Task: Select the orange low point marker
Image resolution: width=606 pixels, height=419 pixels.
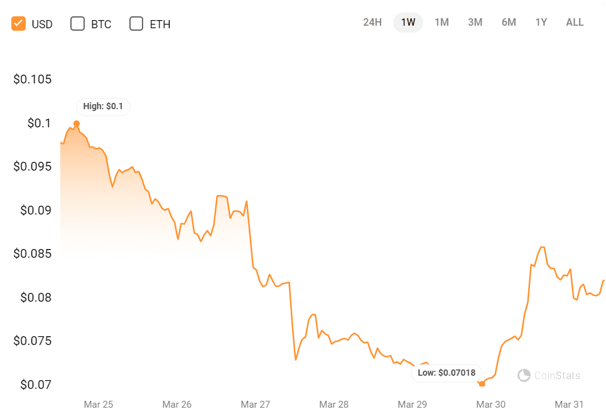Action: 482,384
